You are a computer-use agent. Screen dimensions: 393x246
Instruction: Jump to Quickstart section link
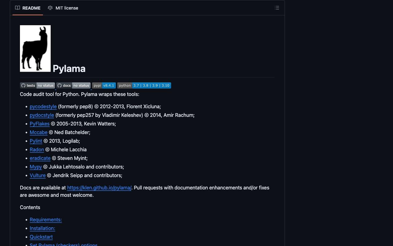(x=41, y=237)
